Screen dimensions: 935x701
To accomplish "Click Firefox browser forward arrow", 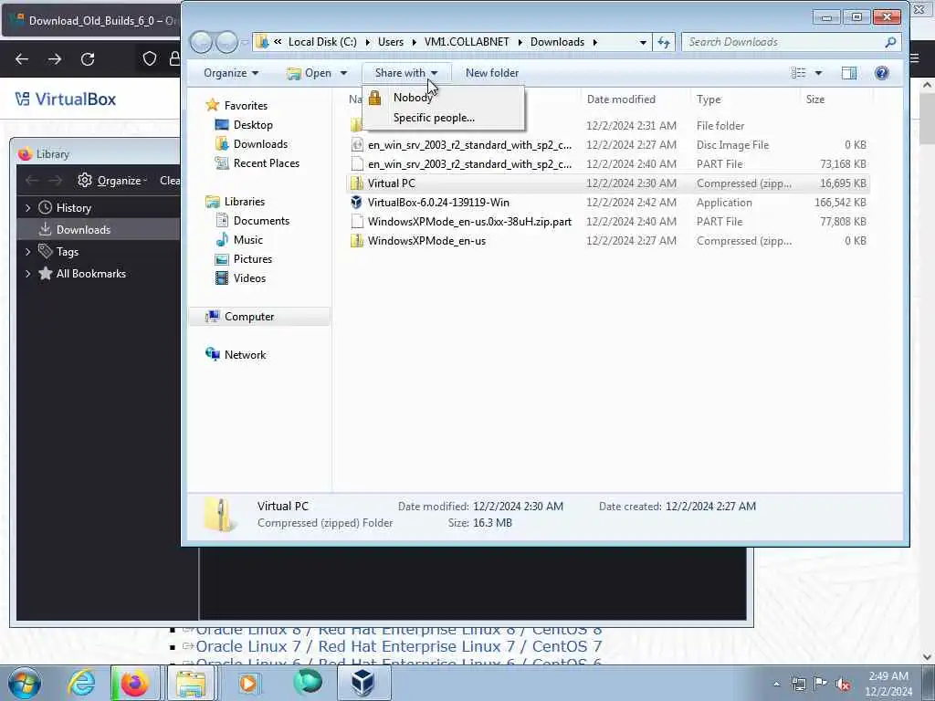I will (x=55, y=59).
